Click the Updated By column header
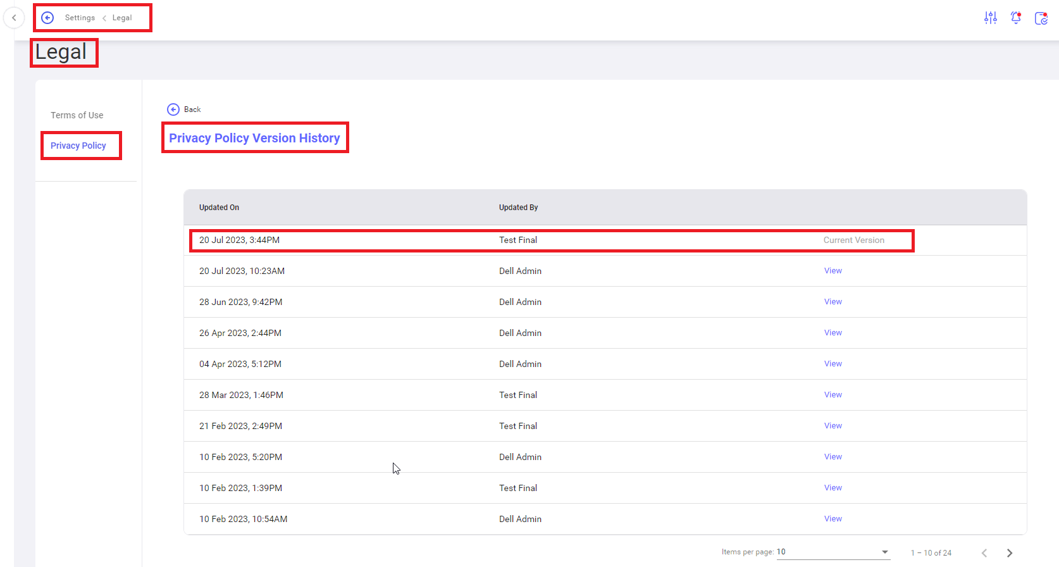The height and width of the screenshot is (567, 1059). [x=518, y=208]
